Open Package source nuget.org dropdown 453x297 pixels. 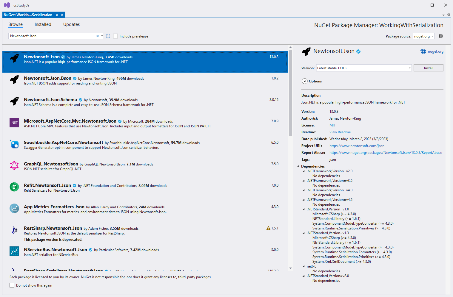pyautogui.click(x=423, y=36)
